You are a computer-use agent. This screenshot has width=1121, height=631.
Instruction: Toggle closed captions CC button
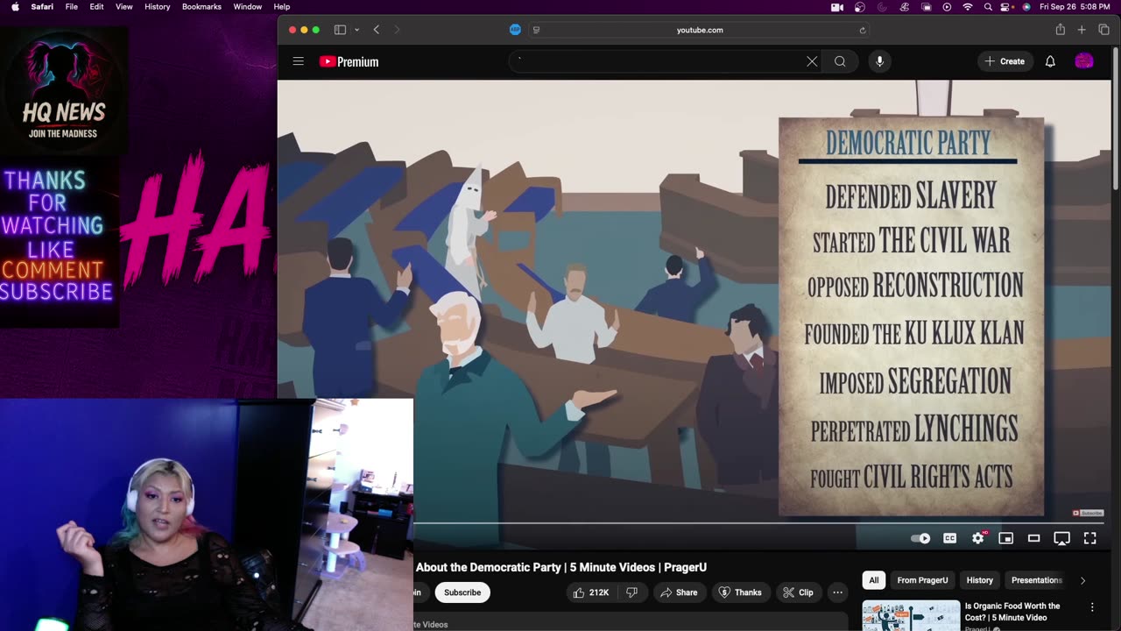coord(949,538)
